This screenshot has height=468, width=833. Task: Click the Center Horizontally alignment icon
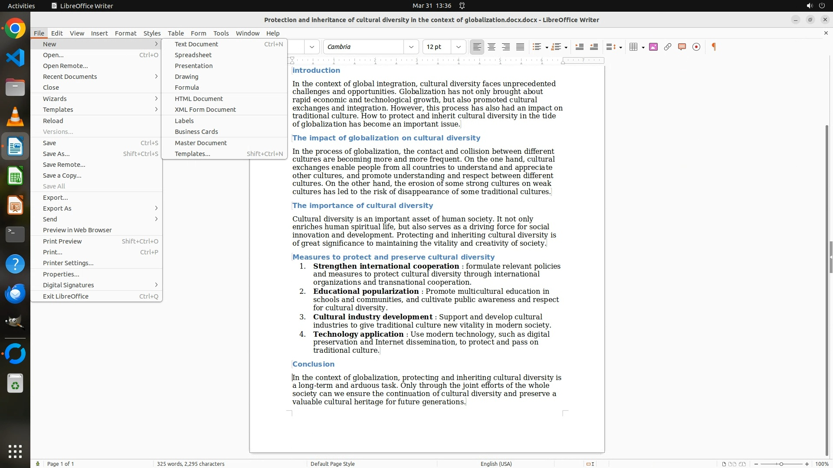(x=491, y=47)
